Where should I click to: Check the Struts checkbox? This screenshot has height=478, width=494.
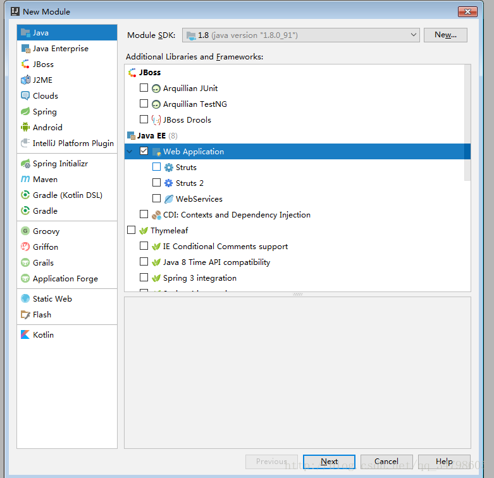(156, 166)
